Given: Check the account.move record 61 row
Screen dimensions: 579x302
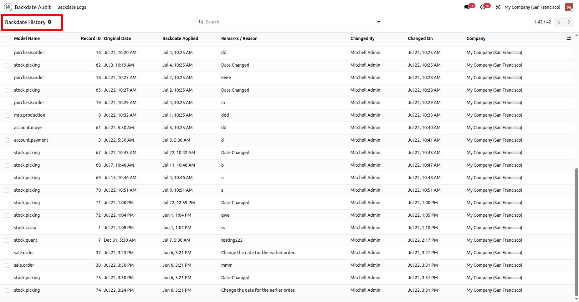Looking at the screenshot, I should click(x=7, y=128).
